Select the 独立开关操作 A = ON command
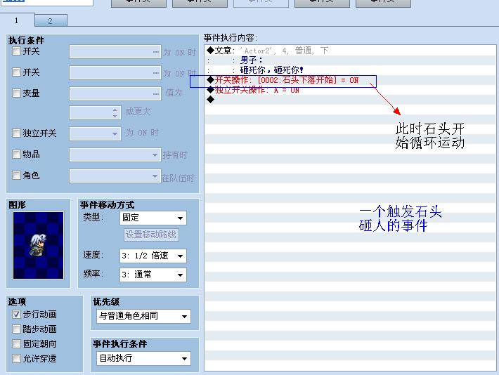 pos(350,90)
